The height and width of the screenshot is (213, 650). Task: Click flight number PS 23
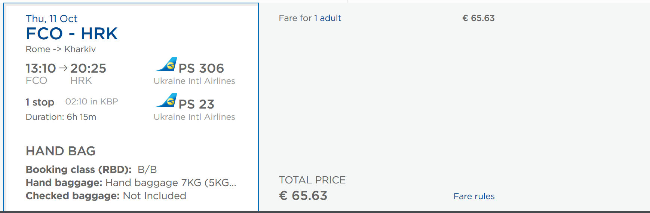196,104
